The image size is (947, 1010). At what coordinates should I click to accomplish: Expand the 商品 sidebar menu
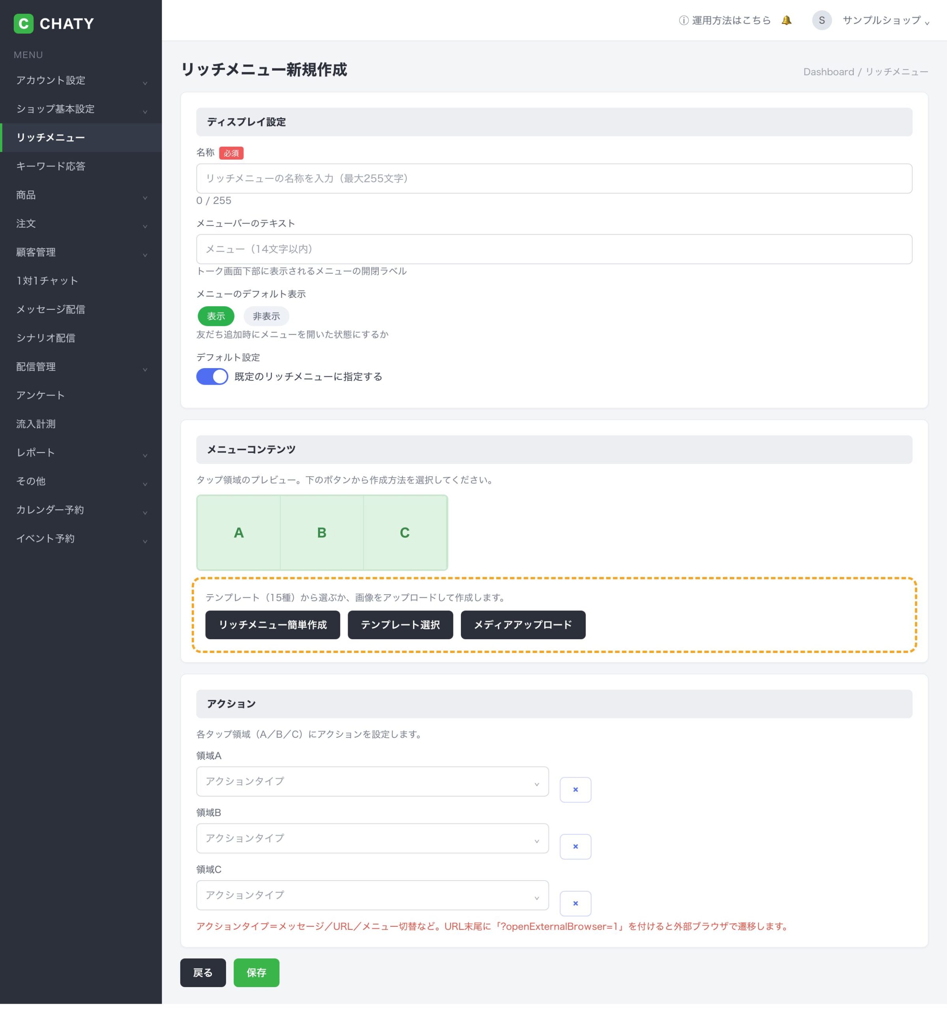coord(81,195)
